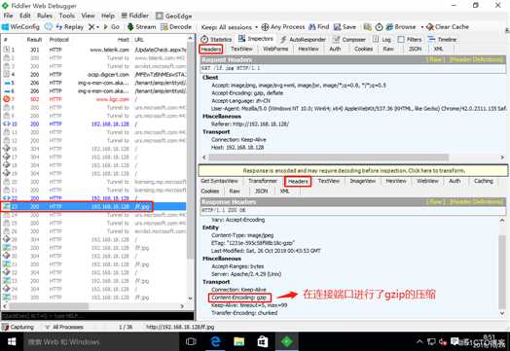Switch to the Statistics tab
The height and width of the screenshot is (351, 510).
click(216, 39)
